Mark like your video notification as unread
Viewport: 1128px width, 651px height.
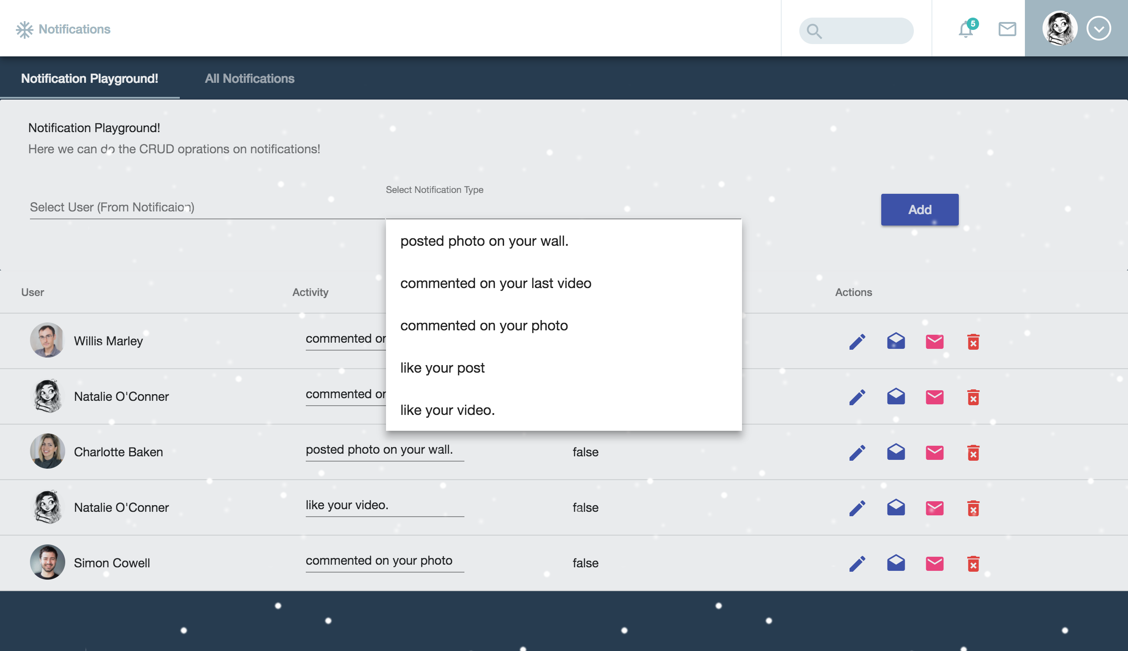pos(934,508)
